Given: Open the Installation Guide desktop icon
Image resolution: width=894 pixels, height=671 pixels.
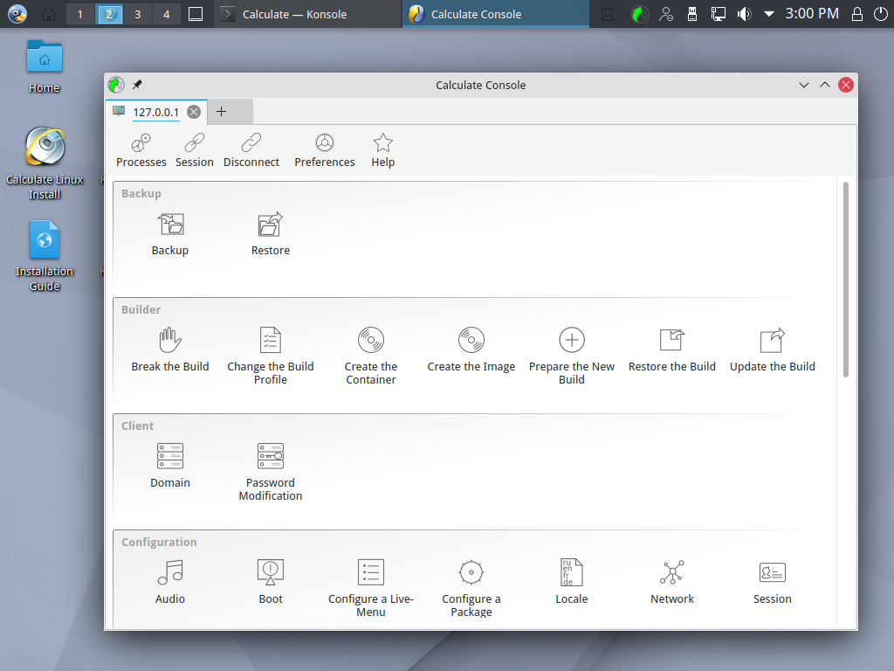Looking at the screenshot, I should point(45,256).
